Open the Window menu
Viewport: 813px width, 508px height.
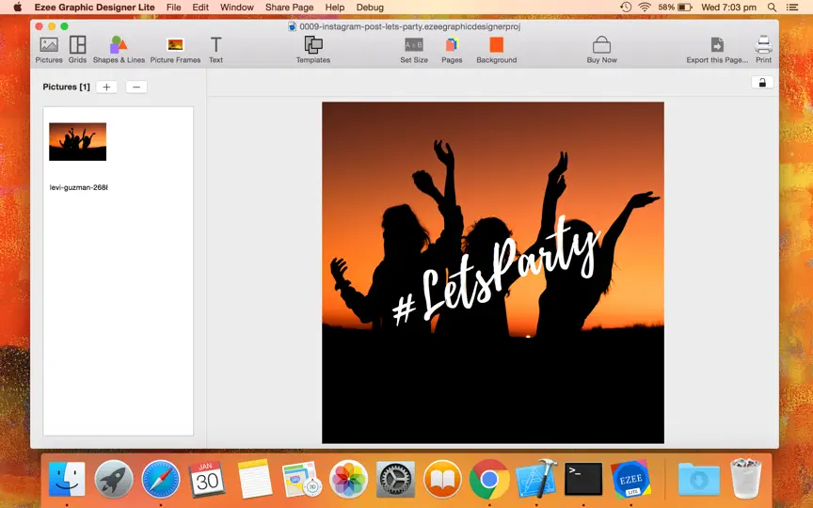click(x=237, y=8)
